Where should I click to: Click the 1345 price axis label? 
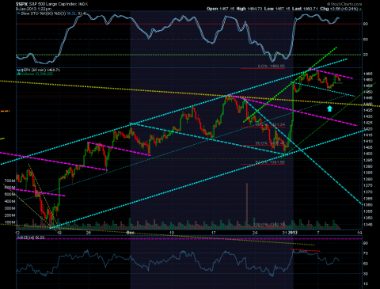click(x=368, y=225)
